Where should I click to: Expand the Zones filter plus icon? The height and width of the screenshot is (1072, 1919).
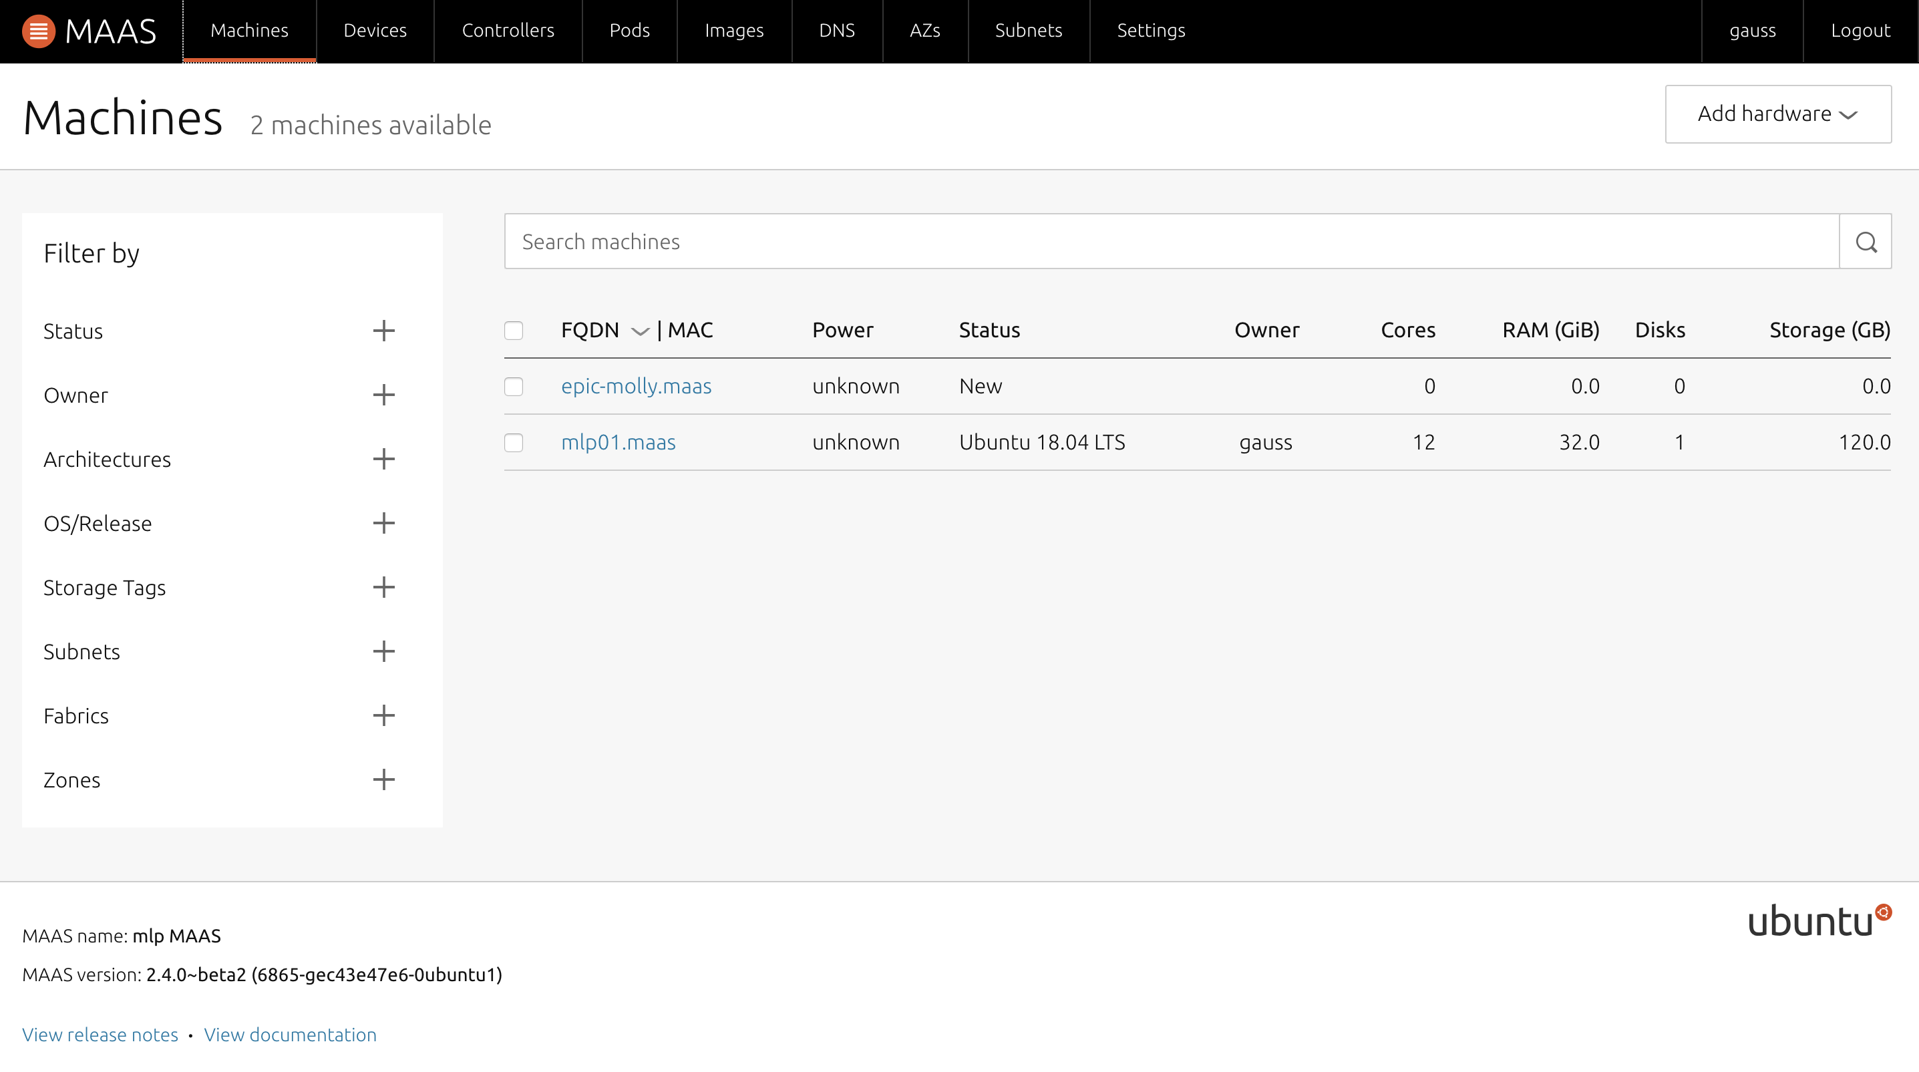(383, 779)
